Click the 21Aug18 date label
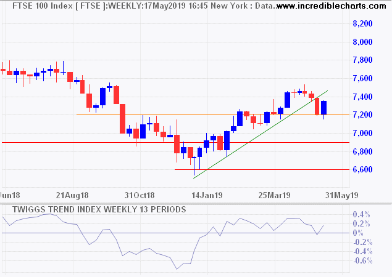 (x=72, y=195)
